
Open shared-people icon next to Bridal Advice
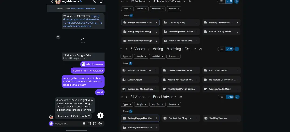(181, 97)
